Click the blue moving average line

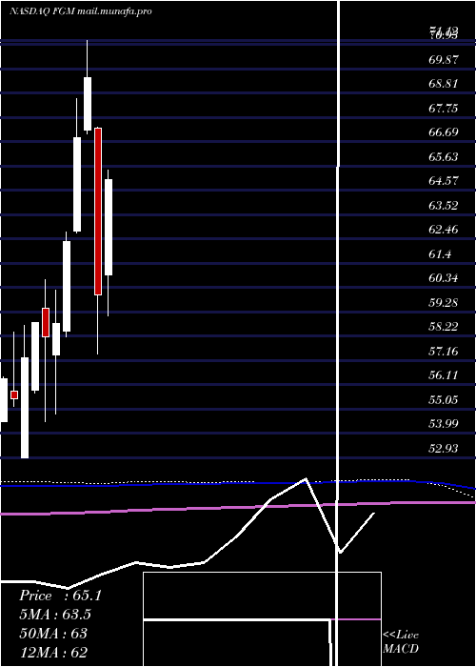click(x=238, y=483)
